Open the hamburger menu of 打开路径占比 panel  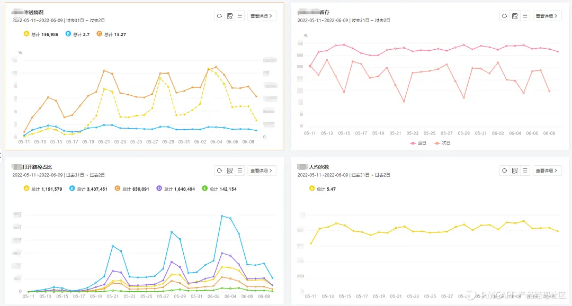coord(240,170)
